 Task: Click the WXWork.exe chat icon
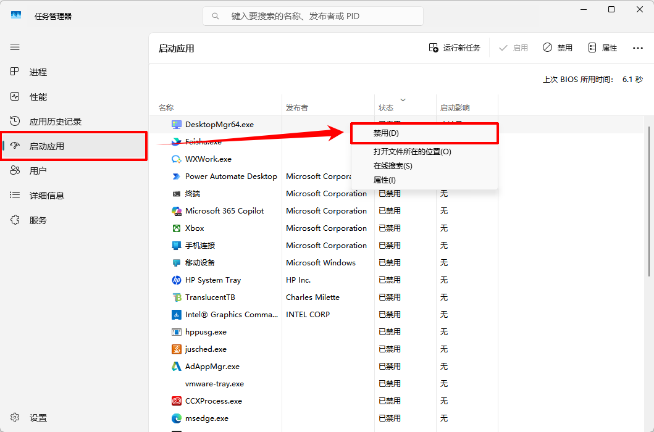[x=177, y=159]
